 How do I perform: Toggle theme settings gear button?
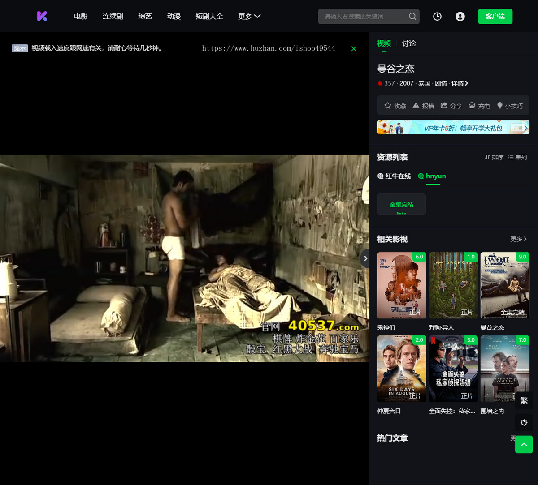[524, 422]
